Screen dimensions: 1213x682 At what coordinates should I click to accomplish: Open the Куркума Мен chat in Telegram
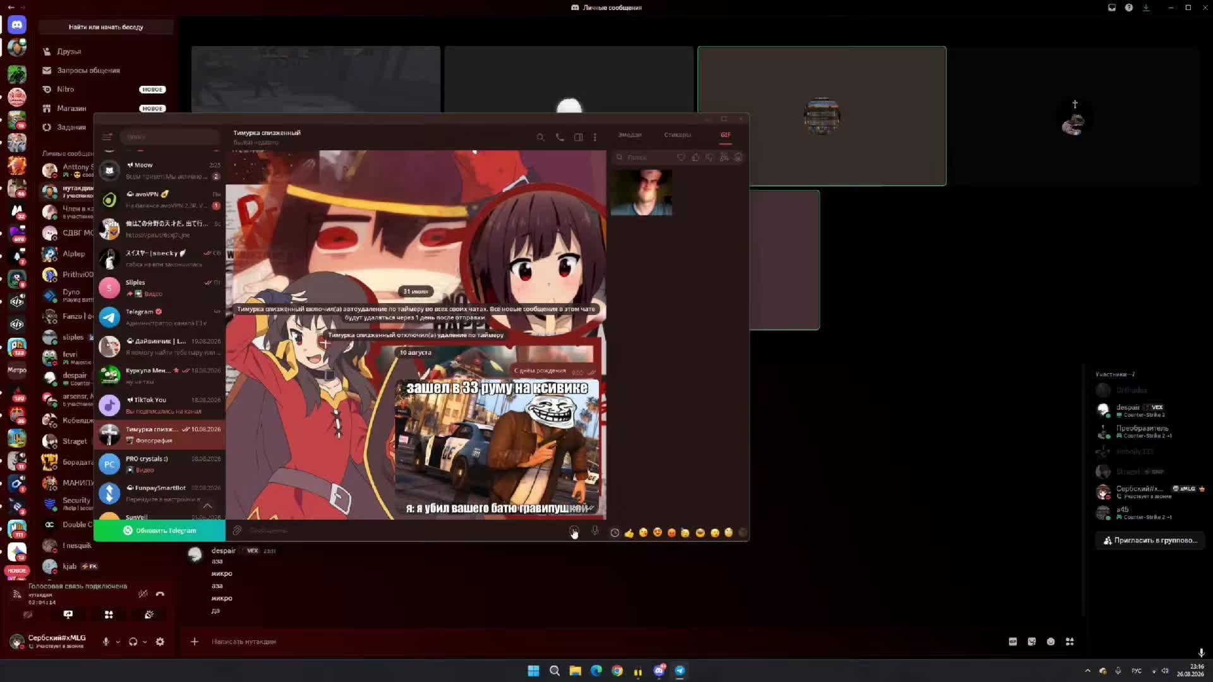(160, 376)
